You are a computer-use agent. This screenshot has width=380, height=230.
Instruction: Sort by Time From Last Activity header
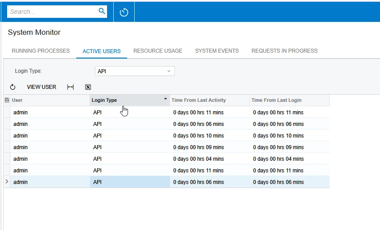point(210,100)
